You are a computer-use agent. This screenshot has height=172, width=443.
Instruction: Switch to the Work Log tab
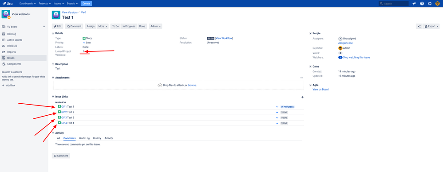pyautogui.click(x=84, y=138)
